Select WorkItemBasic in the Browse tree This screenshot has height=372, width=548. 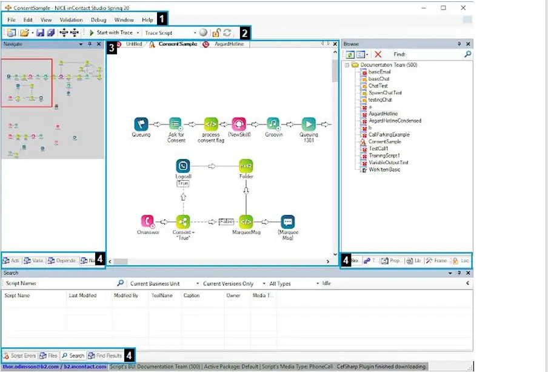pyautogui.click(x=384, y=170)
